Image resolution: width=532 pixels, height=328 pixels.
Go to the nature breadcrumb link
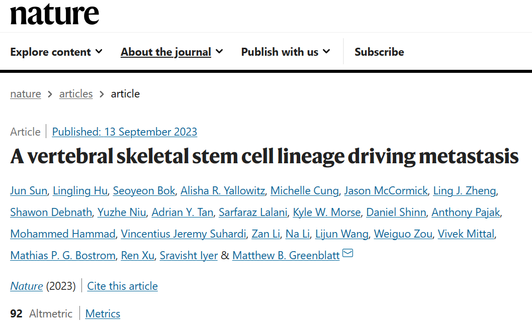tap(26, 94)
